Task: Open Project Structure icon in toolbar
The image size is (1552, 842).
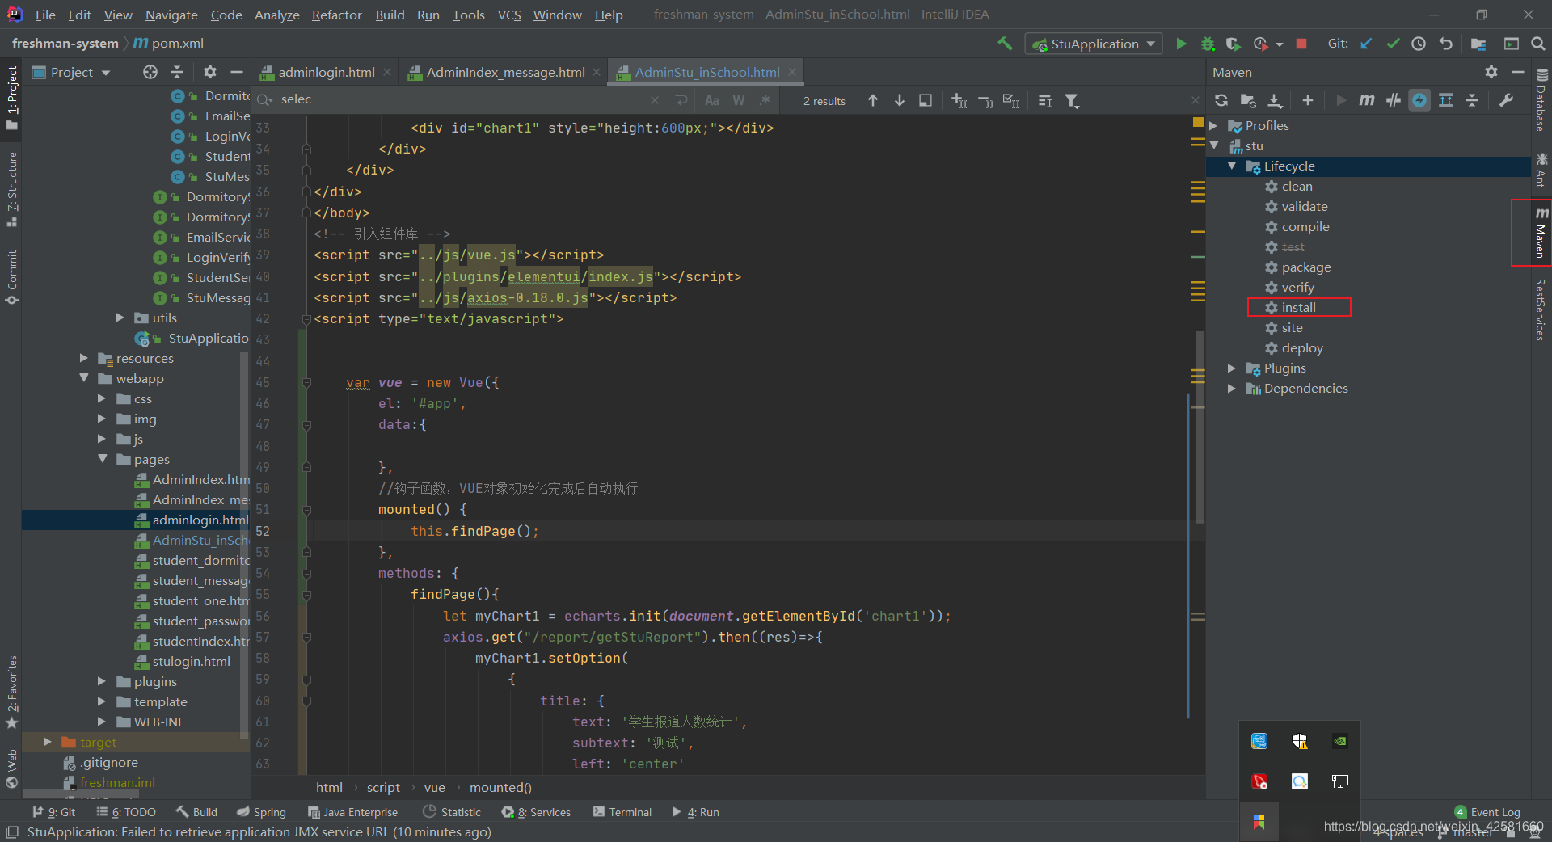Action: tap(1478, 44)
